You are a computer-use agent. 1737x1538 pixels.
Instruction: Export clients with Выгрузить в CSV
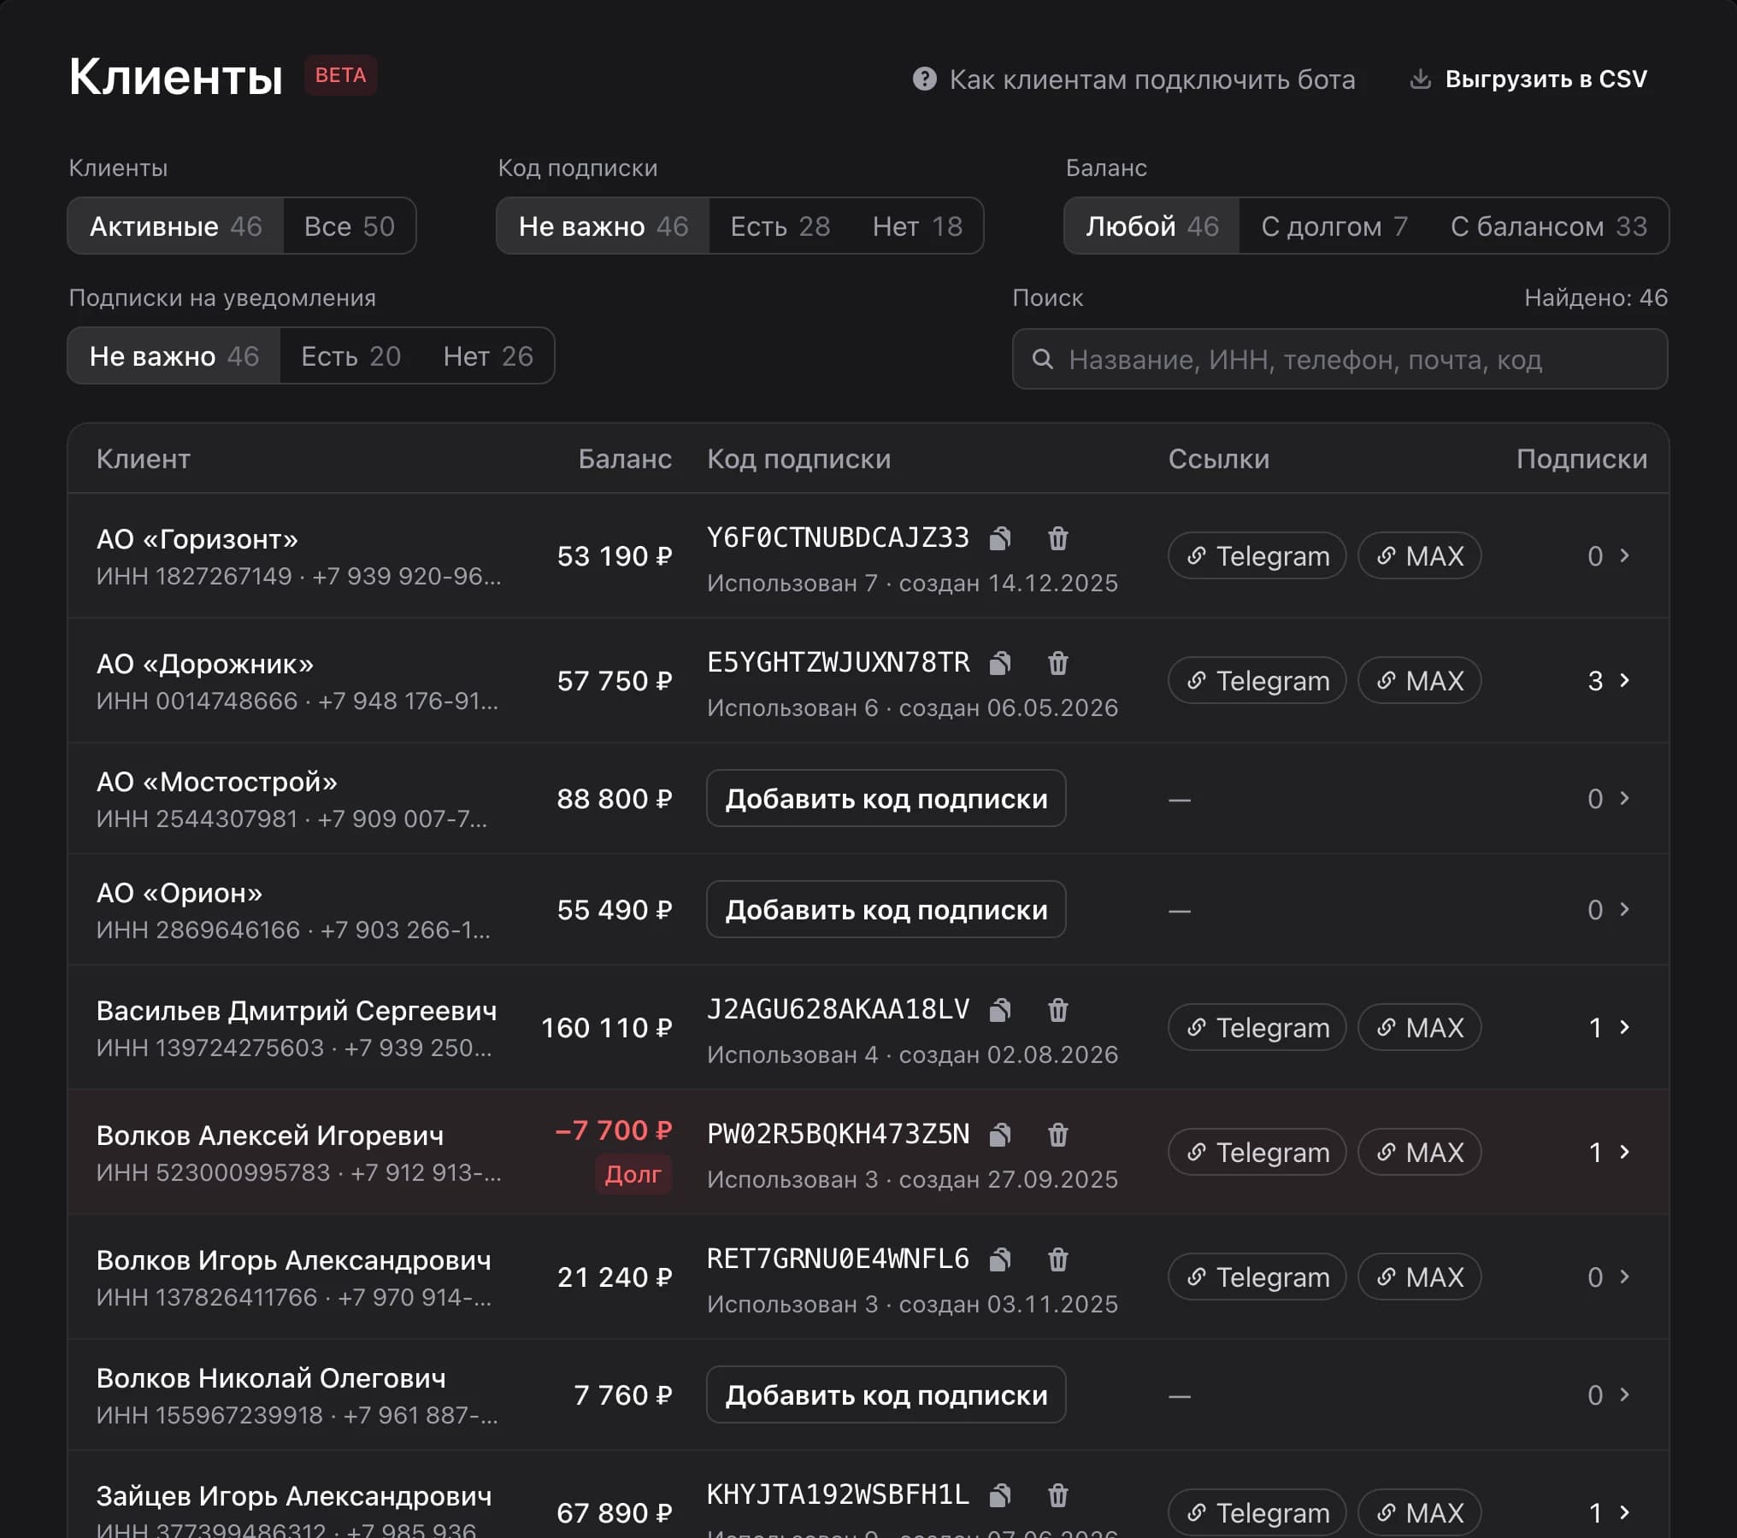pos(1528,79)
